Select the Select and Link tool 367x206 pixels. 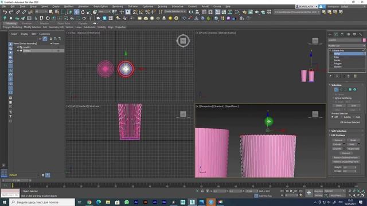pos(18,11)
